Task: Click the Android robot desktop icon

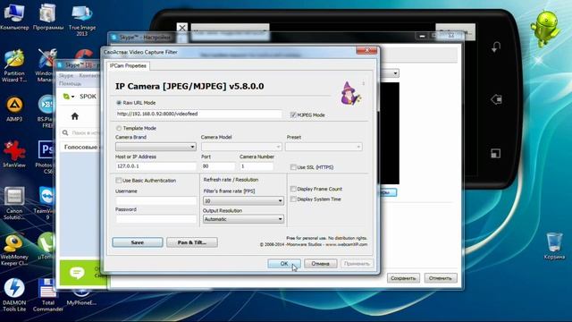Action: point(544,30)
